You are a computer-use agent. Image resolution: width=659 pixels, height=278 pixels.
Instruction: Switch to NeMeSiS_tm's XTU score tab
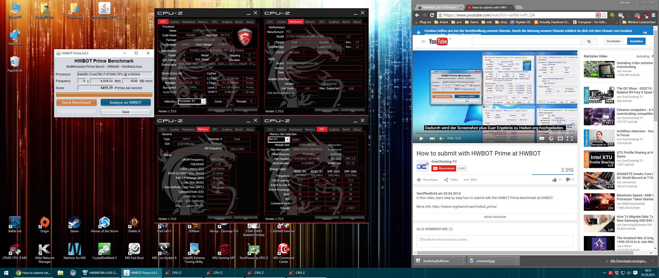440,7
